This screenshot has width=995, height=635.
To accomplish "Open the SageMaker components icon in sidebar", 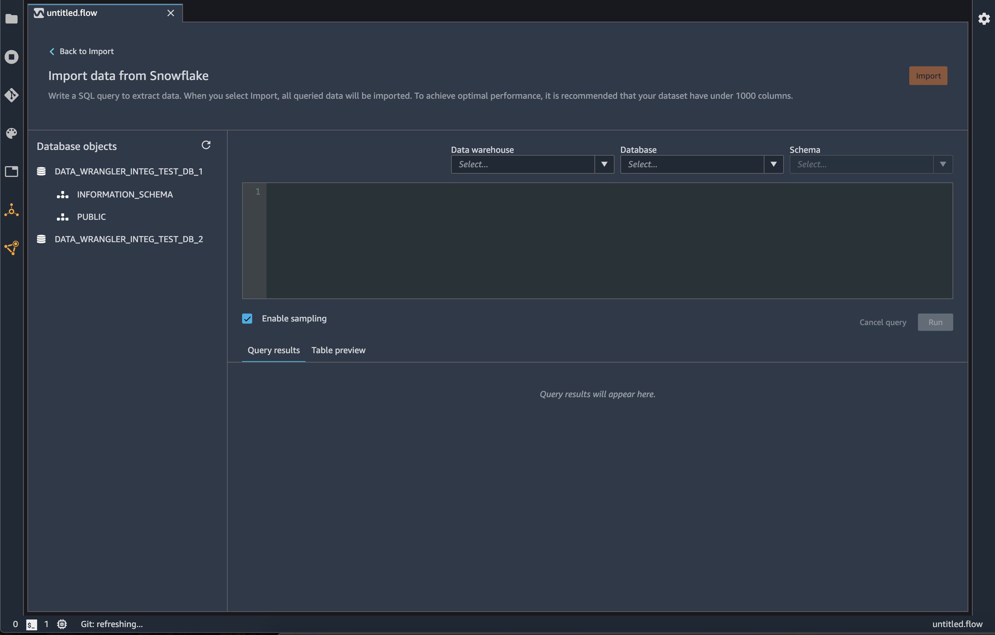I will coord(12,210).
